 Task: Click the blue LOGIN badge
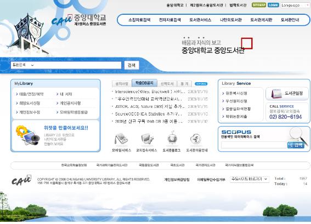coord(273,5)
